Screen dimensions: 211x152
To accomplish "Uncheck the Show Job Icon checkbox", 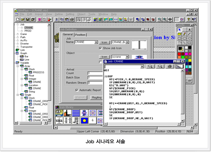I will point(100,48).
